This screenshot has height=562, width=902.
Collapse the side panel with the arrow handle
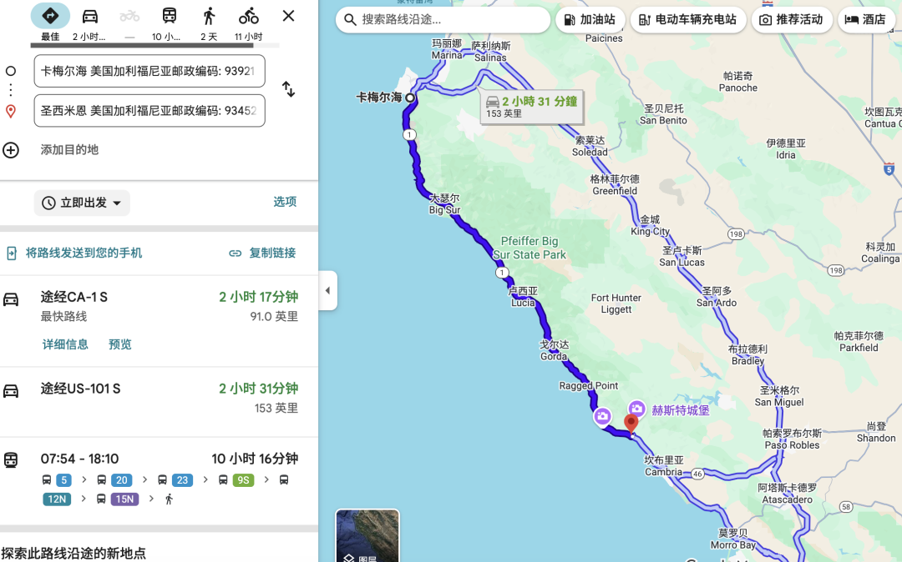pos(327,290)
